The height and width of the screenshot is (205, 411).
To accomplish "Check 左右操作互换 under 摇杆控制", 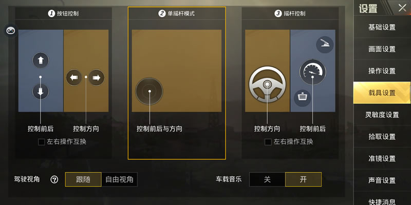I will (268, 142).
